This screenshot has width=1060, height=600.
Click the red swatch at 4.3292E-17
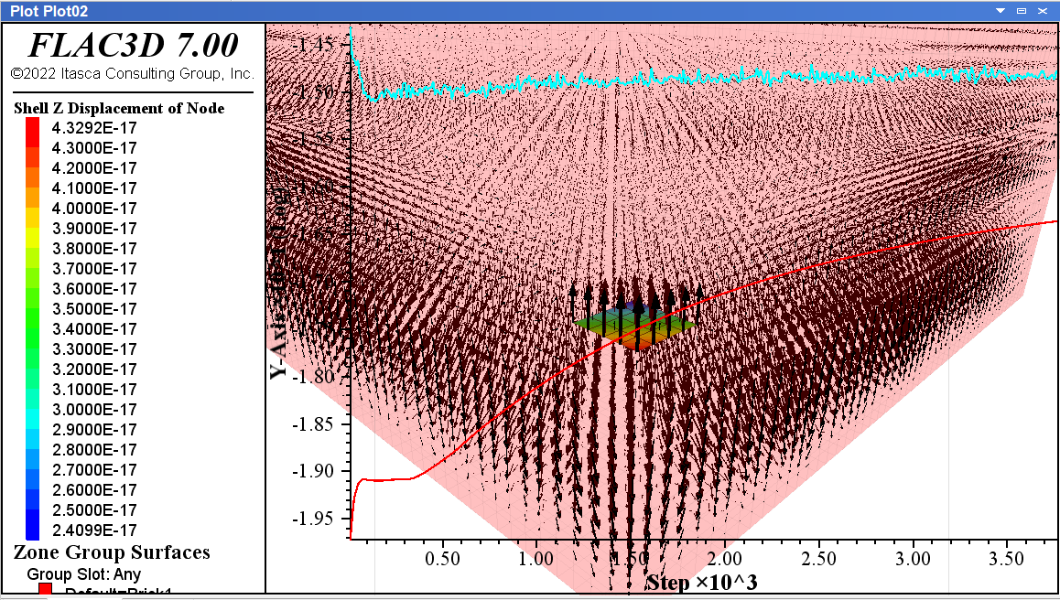click(34, 127)
